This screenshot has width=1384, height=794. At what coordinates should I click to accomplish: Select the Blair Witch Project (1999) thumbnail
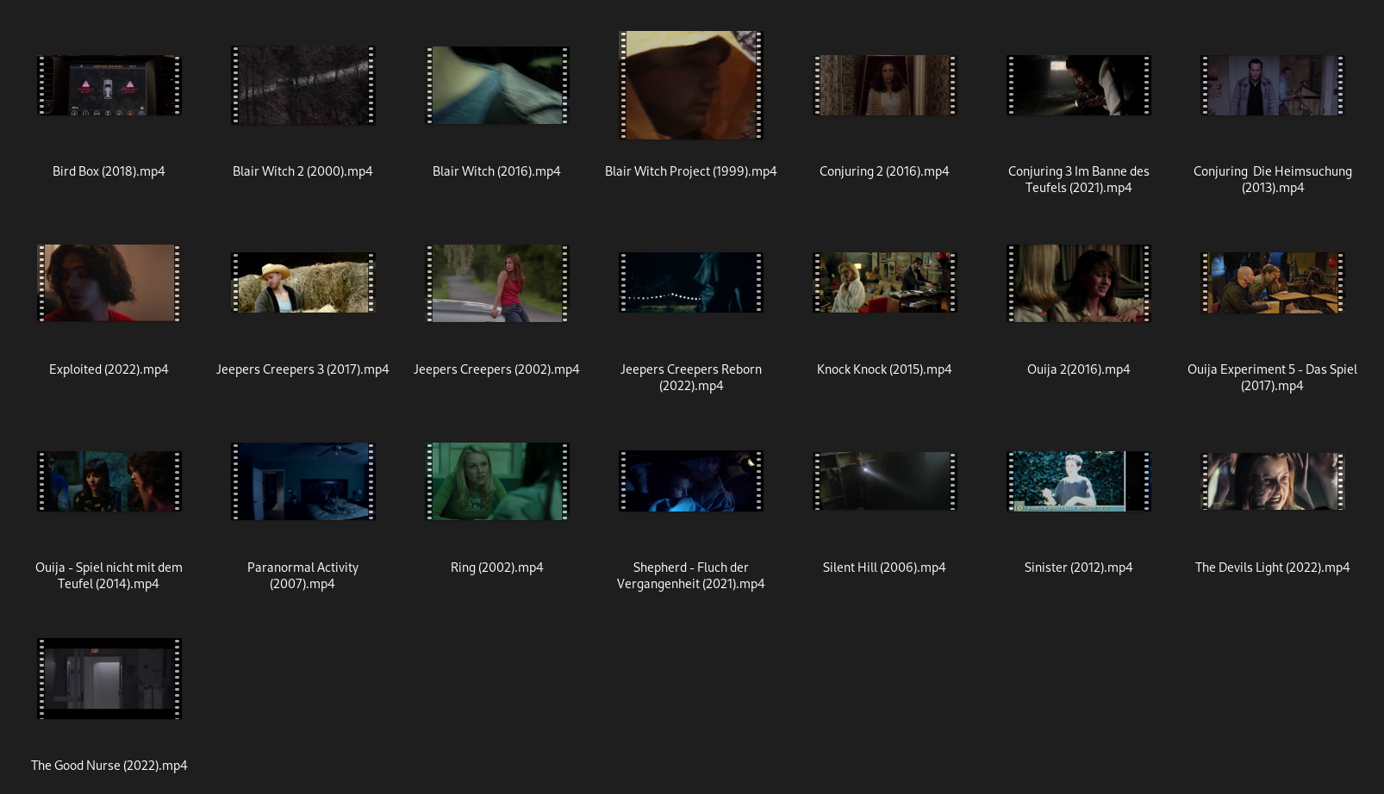690,85
